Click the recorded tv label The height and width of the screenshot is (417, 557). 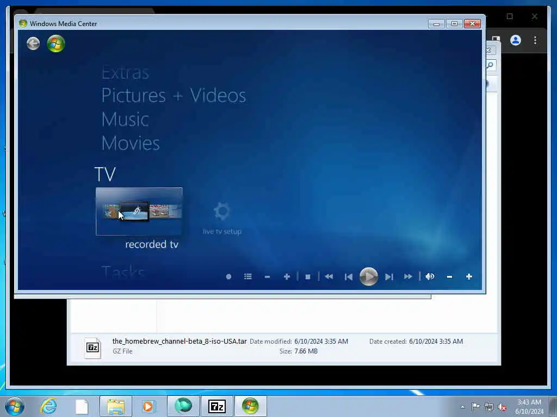(152, 244)
